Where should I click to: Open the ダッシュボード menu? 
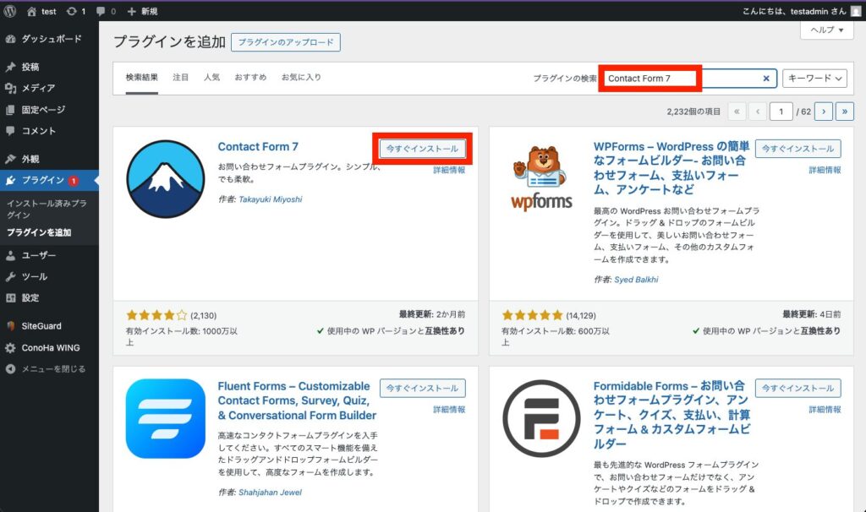(49, 39)
